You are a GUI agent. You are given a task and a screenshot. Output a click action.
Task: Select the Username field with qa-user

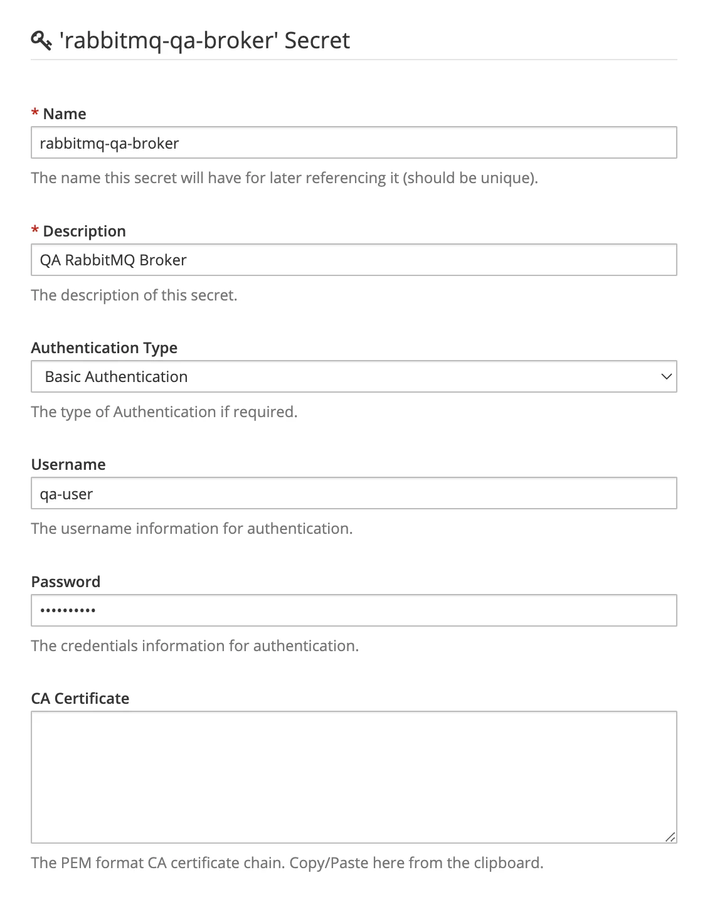point(353,494)
